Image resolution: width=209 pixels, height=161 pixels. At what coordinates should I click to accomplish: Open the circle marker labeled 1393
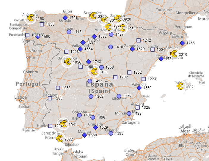pyautogui.click(x=111, y=133)
